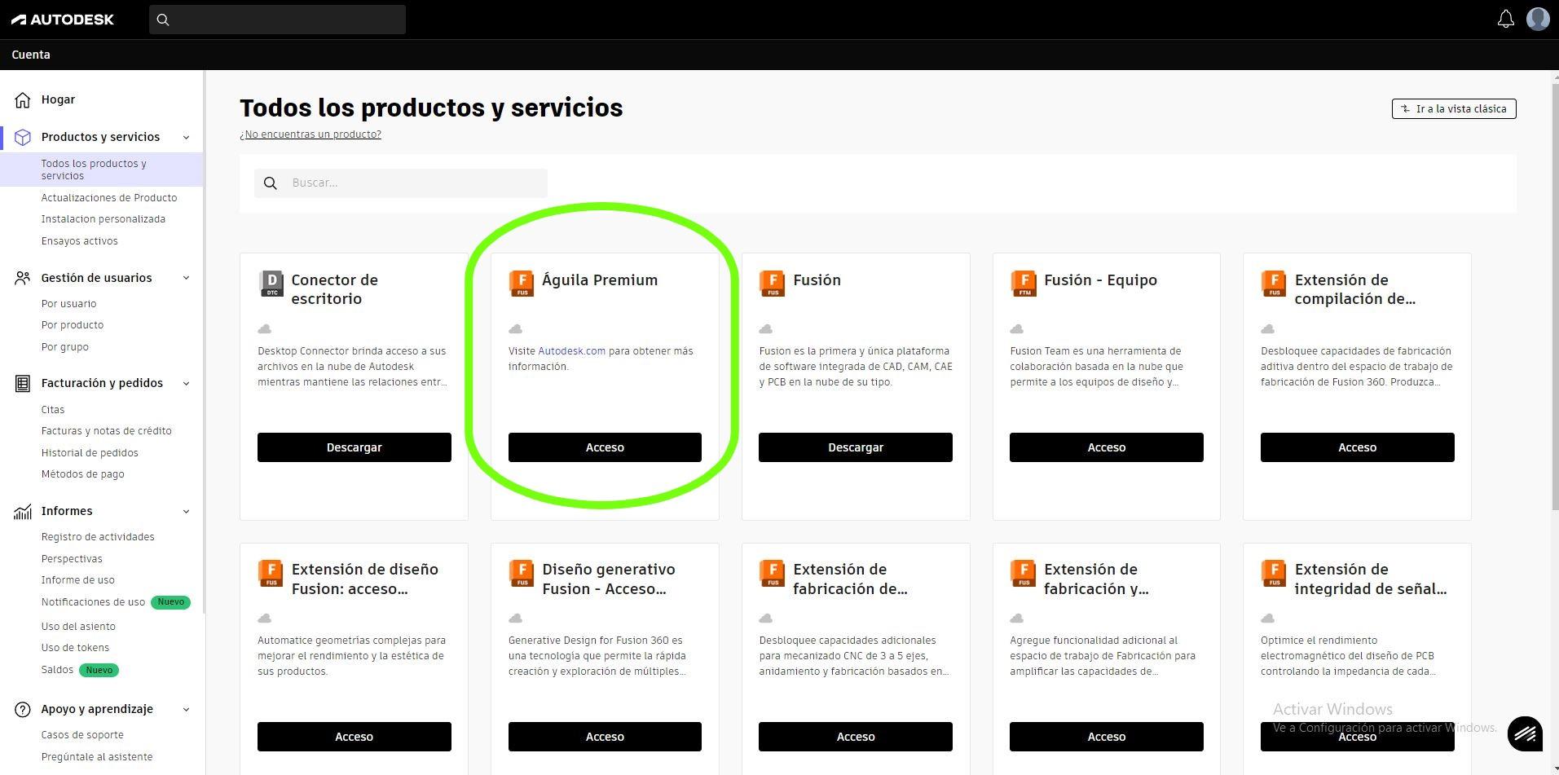Viewport: 1559px width, 775px height.
Task: Click the Fusión - Equipo product icon
Action: (x=1023, y=284)
